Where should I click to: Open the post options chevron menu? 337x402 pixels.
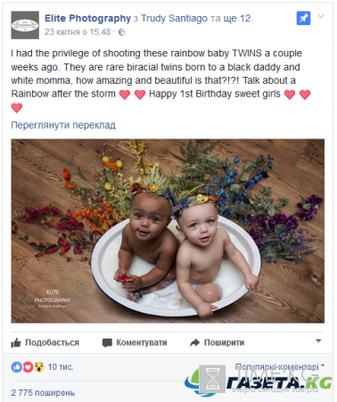coord(321,16)
